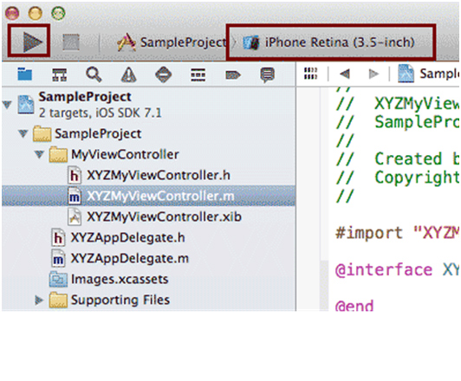Select iPhone Retina (3.5-inch) destination
Image resolution: width=461 pixels, height=381 pixels.
pyautogui.click(x=328, y=42)
